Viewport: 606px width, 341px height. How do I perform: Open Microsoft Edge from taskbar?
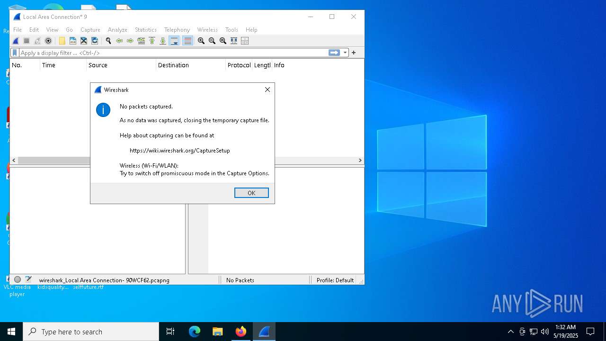[195, 332]
